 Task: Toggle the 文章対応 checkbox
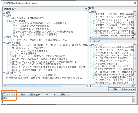click(4, 94)
